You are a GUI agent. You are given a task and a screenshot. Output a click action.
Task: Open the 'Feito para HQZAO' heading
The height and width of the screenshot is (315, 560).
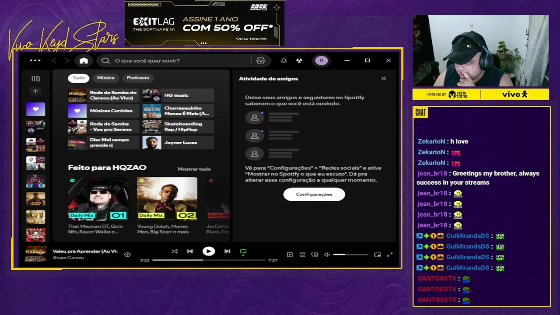(x=107, y=168)
